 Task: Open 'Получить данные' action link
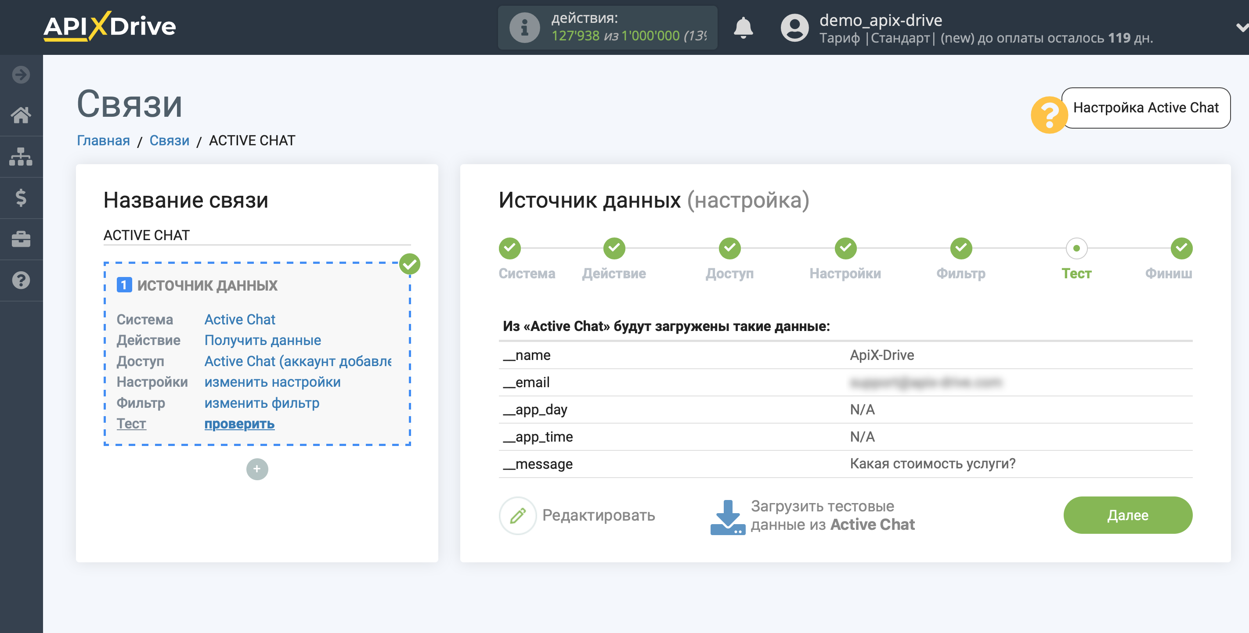(262, 340)
